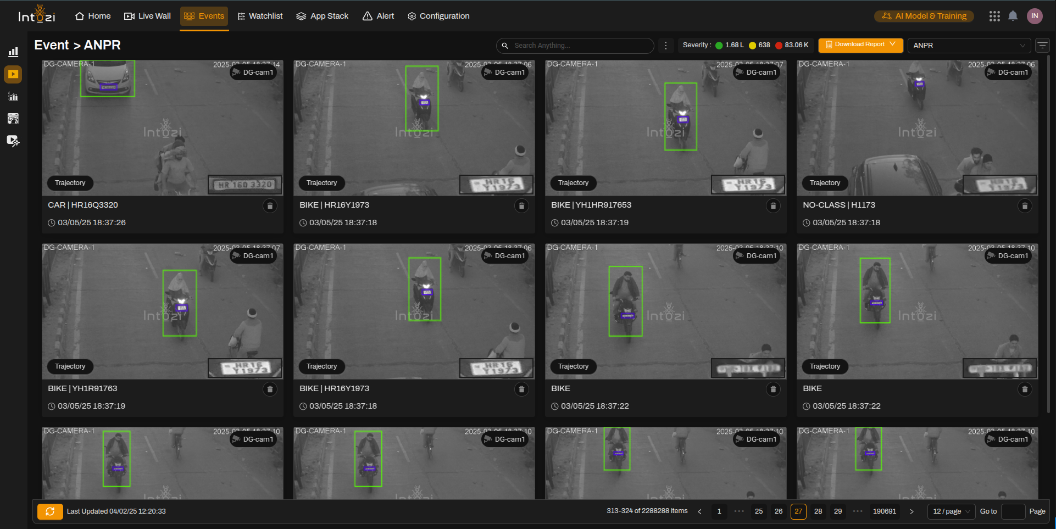Open the ANPR event type dropdown
This screenshot has height=529, width=1056.
[969, 46]
